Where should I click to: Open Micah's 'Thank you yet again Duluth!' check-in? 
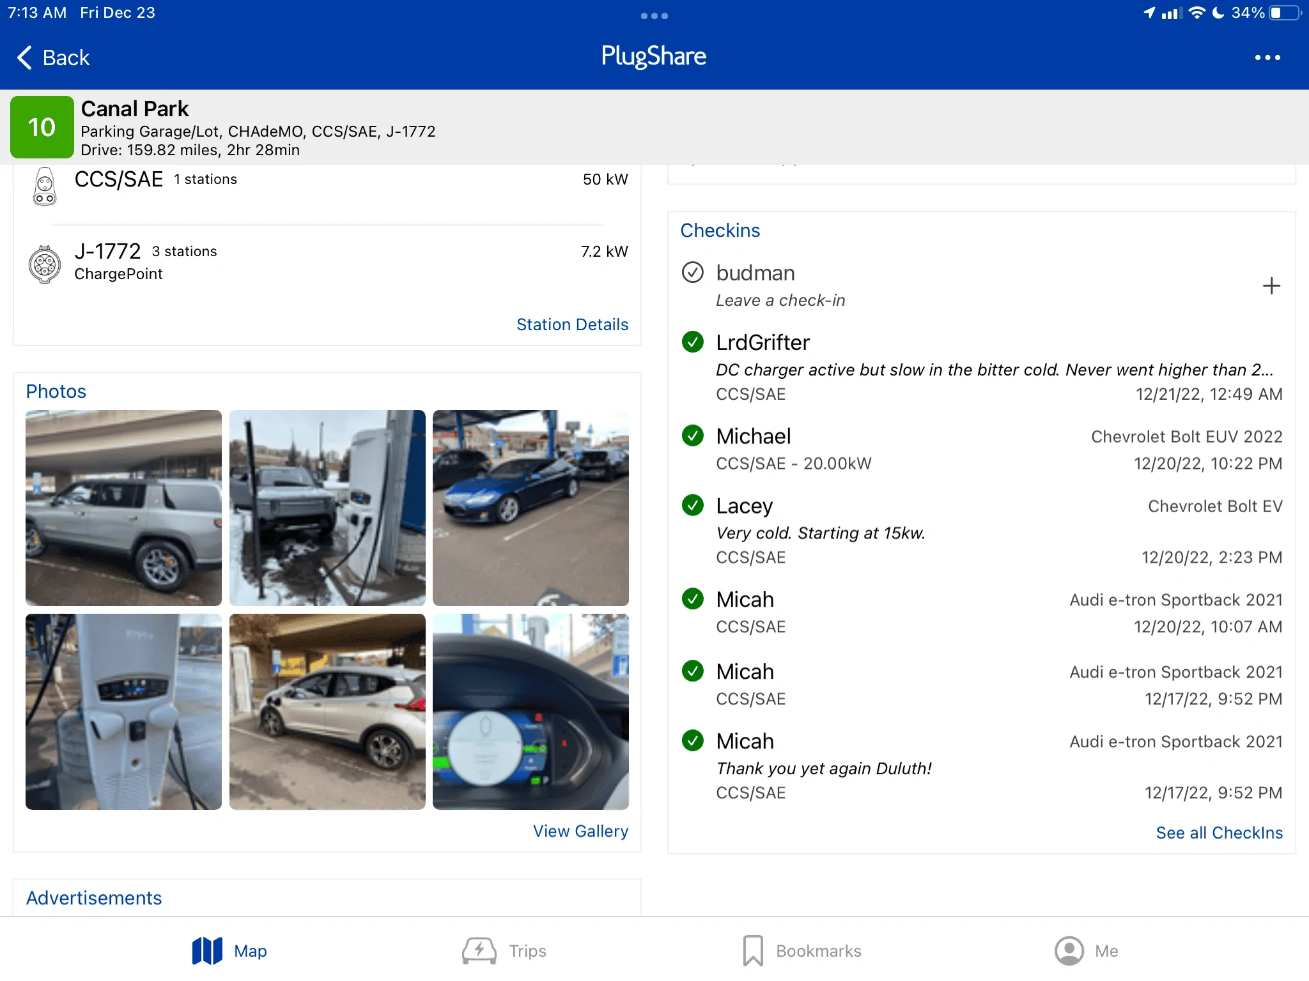(x=982, y=766)
